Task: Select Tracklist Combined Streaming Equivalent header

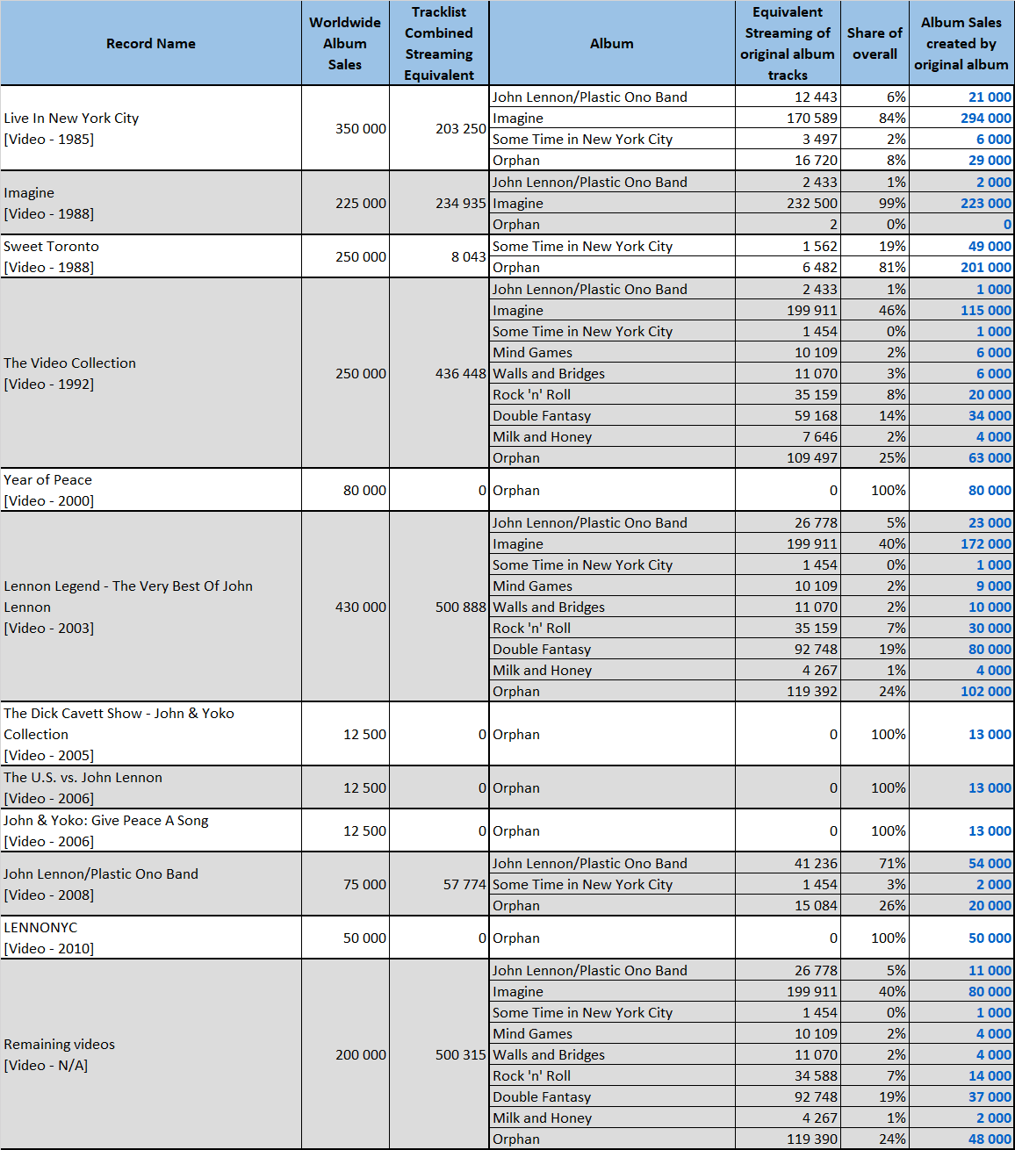Action: [x=439, y=43]
